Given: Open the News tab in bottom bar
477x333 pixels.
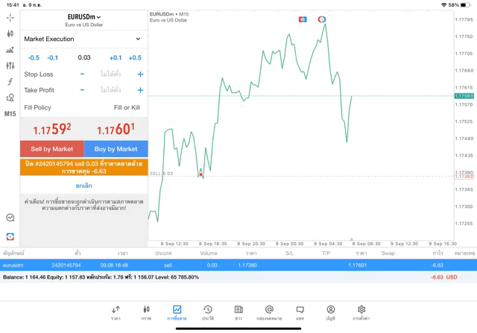Looking at the screenshot, I should point(238,312).
